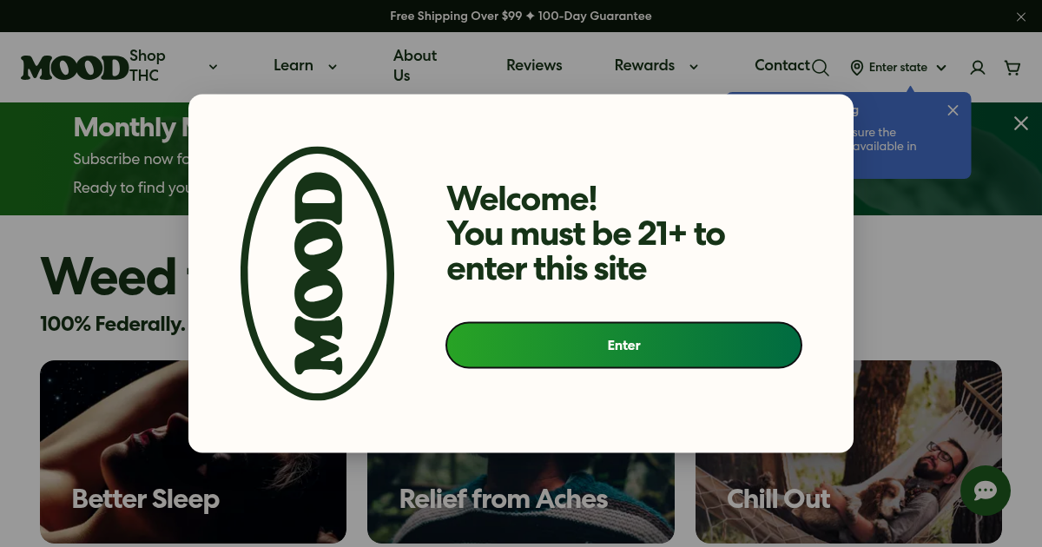Image resolution: width=1042 pixels, height=547 pixels.
Task: Close the green Monthly banner
Action: 1021,123
